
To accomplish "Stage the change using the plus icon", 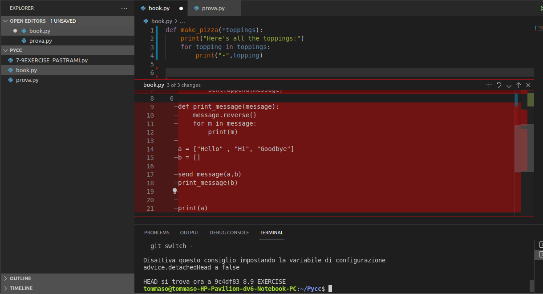I will pyautogui.click(x=489, y=85).
